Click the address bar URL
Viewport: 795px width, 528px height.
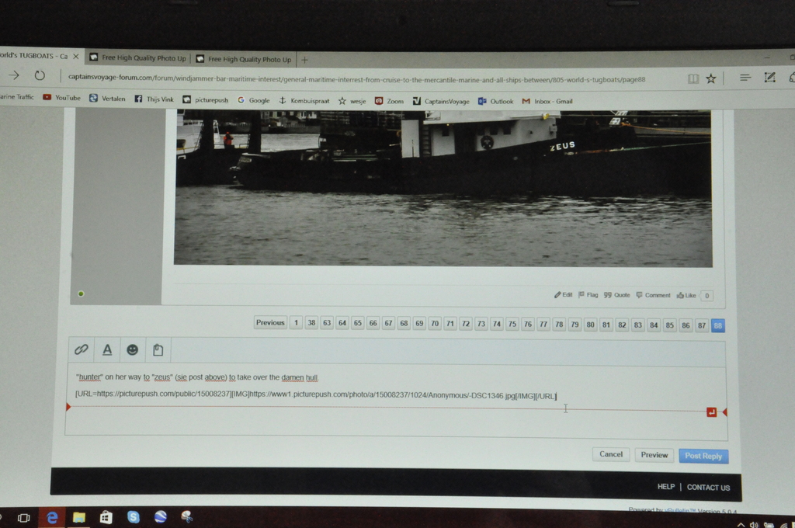(x=356, y=78)
